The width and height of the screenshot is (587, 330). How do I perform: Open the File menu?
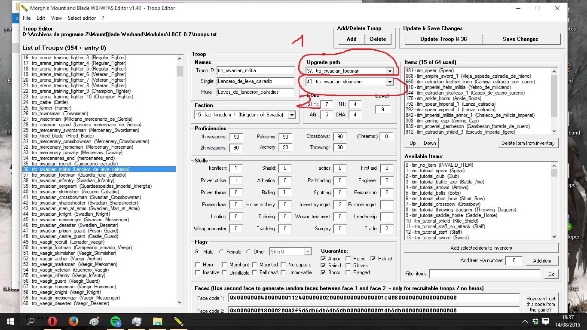[27, 18]
